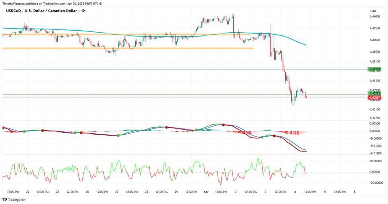
Task: Click the 1.40900 price axis value
Action: point(374,90)
